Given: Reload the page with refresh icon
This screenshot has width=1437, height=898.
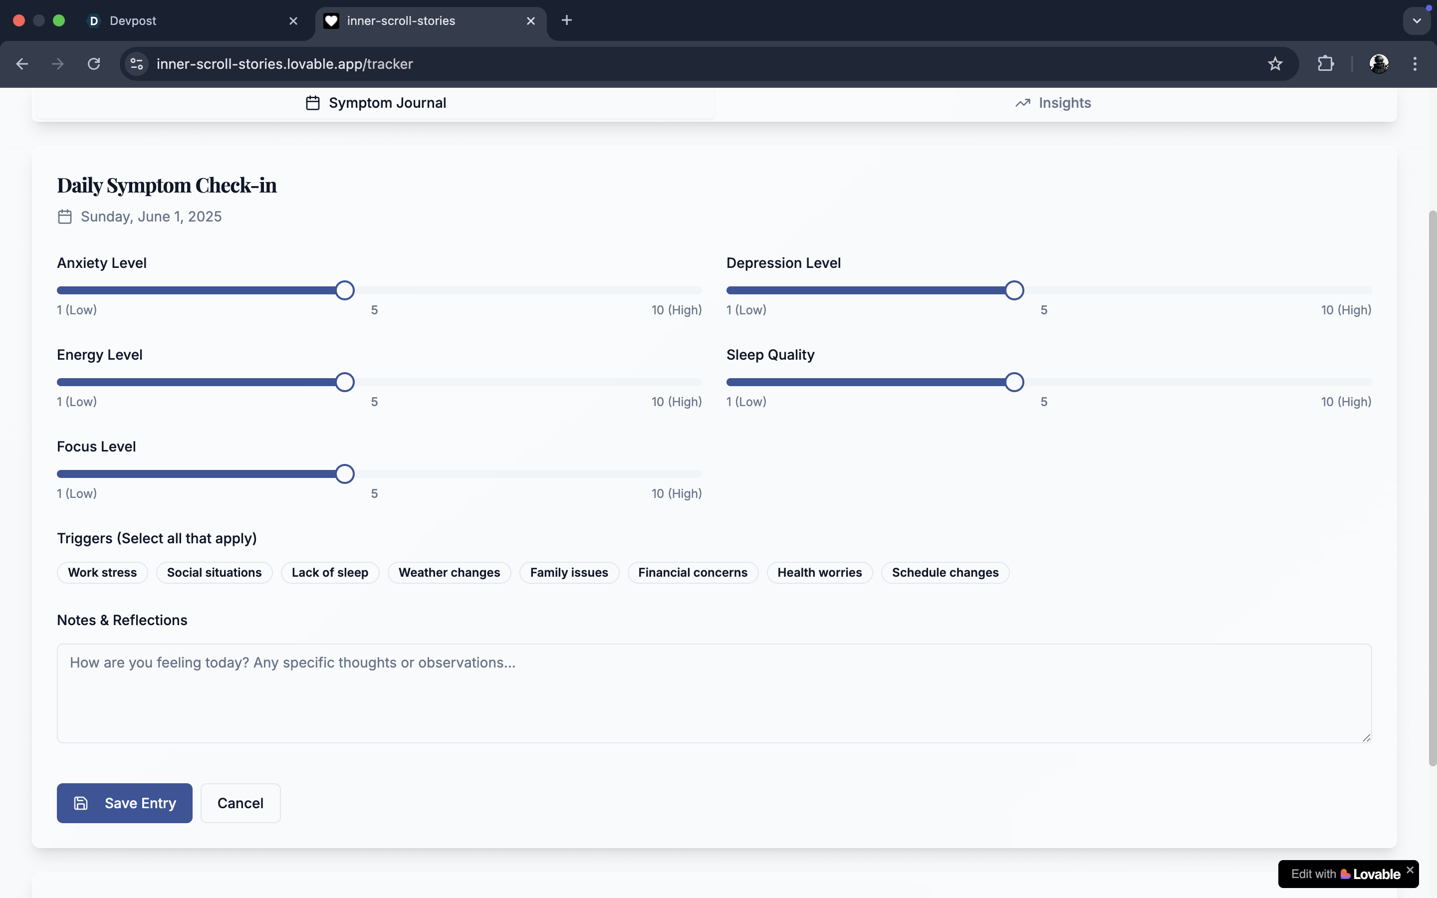Looking at the screenshot, I should pyautogui.click(x=94, y=63).
